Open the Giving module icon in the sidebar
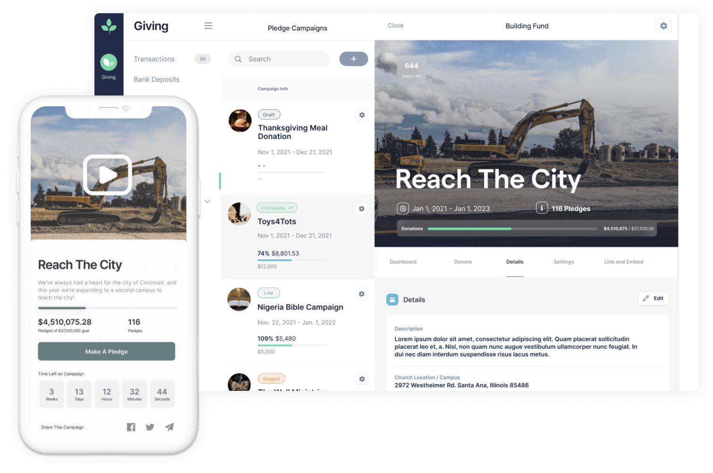Viewport: 713px width, 473px height. tap(109, 62)
